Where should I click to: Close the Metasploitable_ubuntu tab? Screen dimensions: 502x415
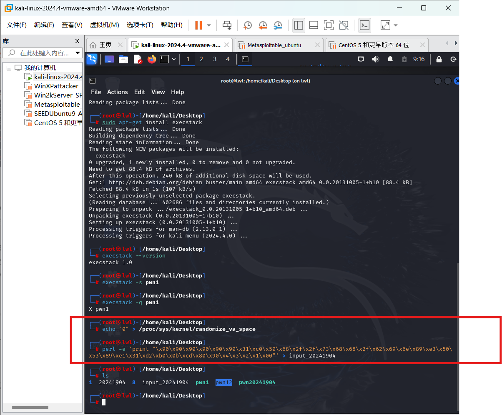tap(318, 45)
